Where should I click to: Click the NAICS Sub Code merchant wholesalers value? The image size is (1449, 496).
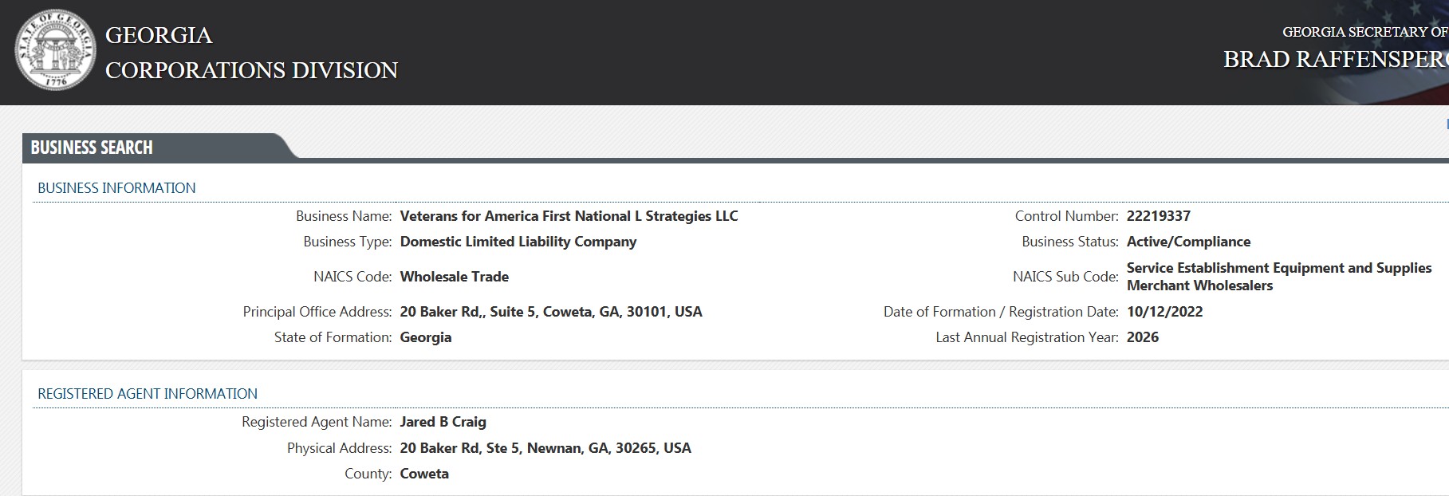(1278, 277)
